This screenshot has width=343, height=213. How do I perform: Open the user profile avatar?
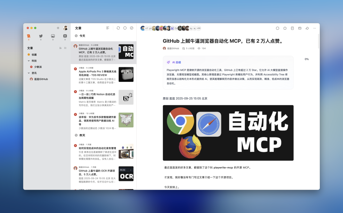click(x=65, y=28)
